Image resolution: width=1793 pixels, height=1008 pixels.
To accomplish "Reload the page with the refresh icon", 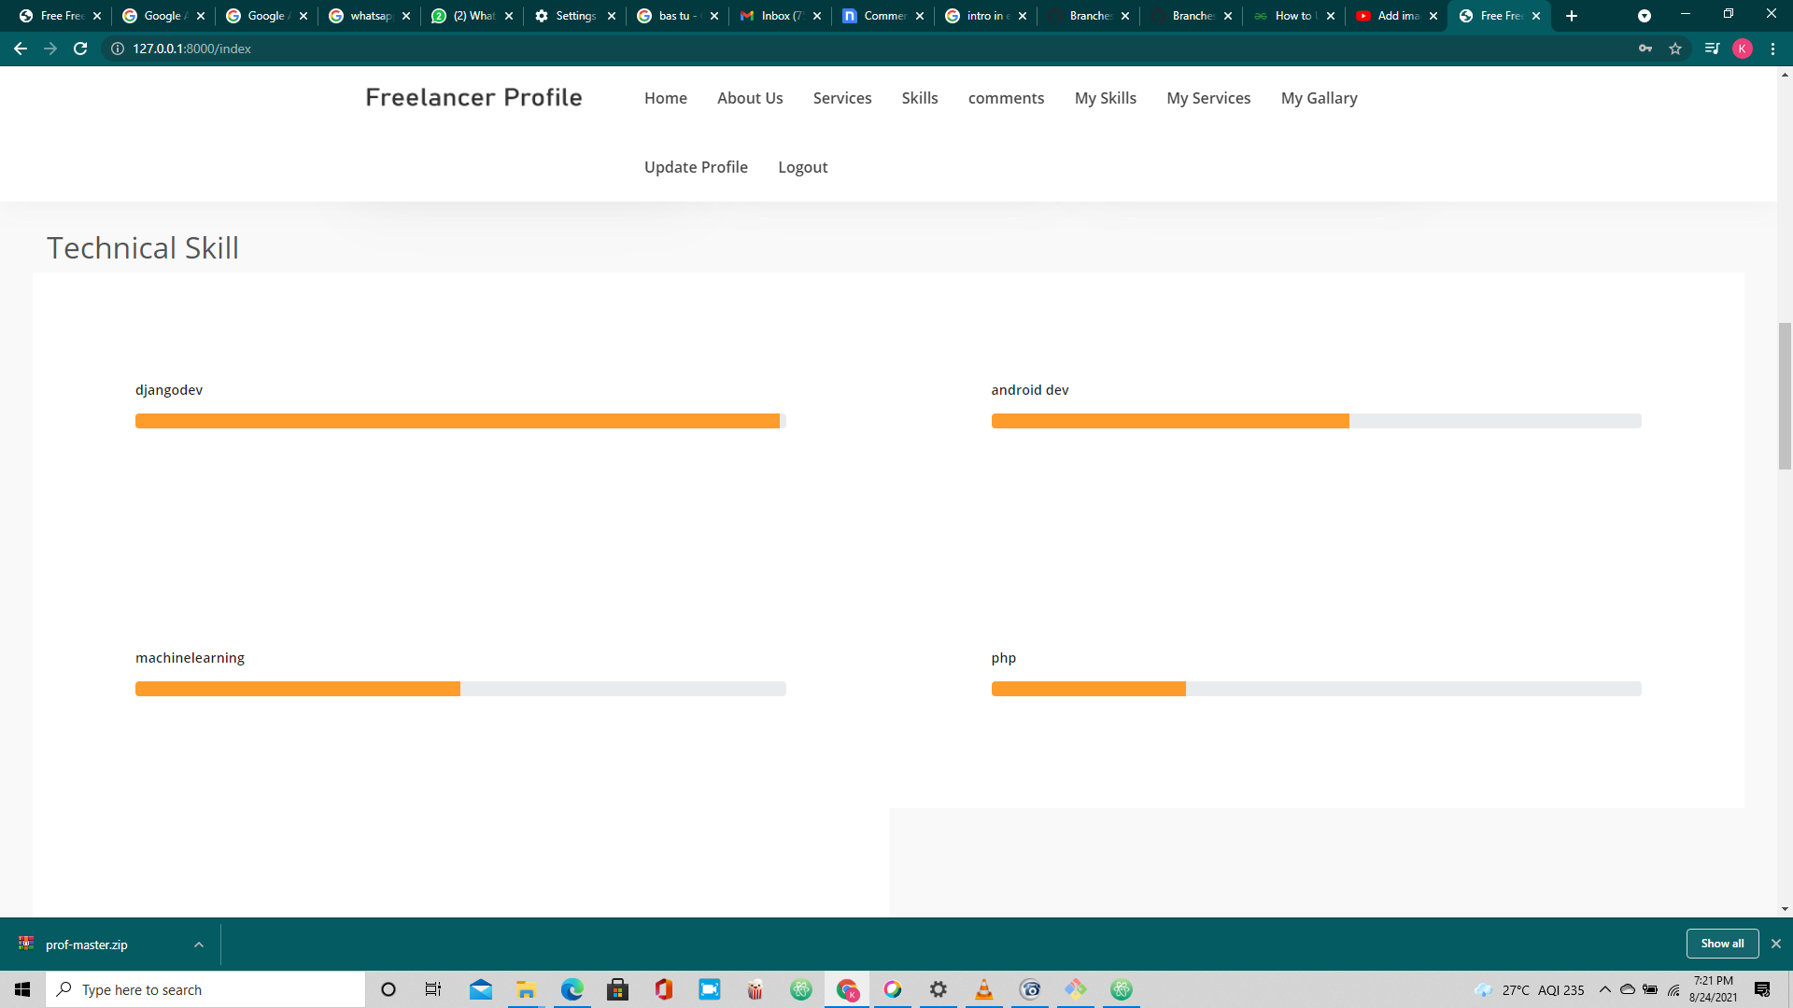I will point(80,49).
